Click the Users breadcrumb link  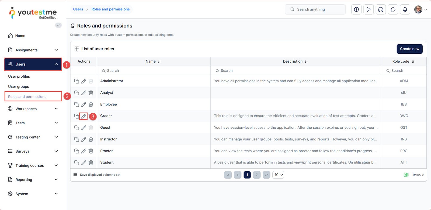[x=78, y=9]
